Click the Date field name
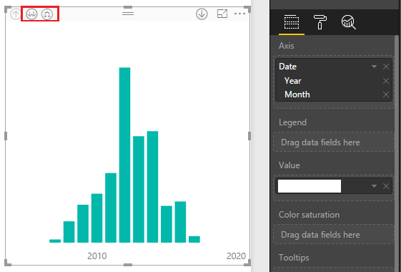 [x=288, y=67]
